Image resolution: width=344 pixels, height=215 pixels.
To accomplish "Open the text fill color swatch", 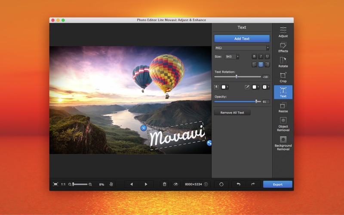I will point(223,87).
